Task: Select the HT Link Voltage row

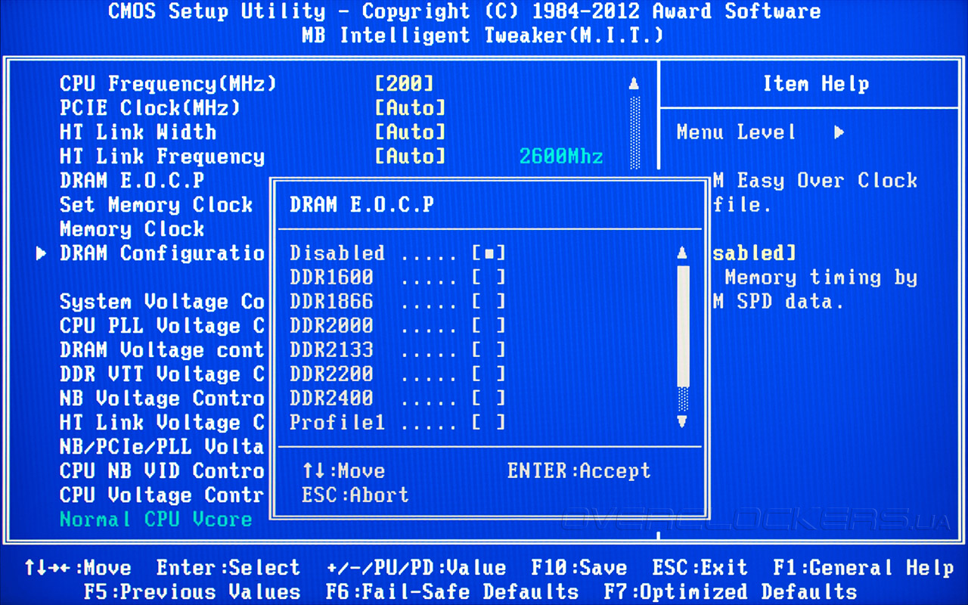Action: tap(163, 423)
